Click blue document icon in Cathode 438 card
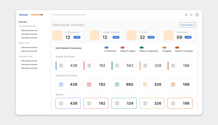The width and height of the screenshot is (218, 125). [61, 84]
